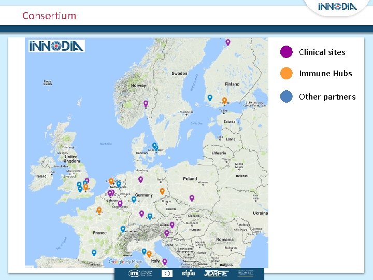Viewport: 373px width, 280px height.
Task: Click the 'Consortium' slide title
Action: click(x=49, y=16)
